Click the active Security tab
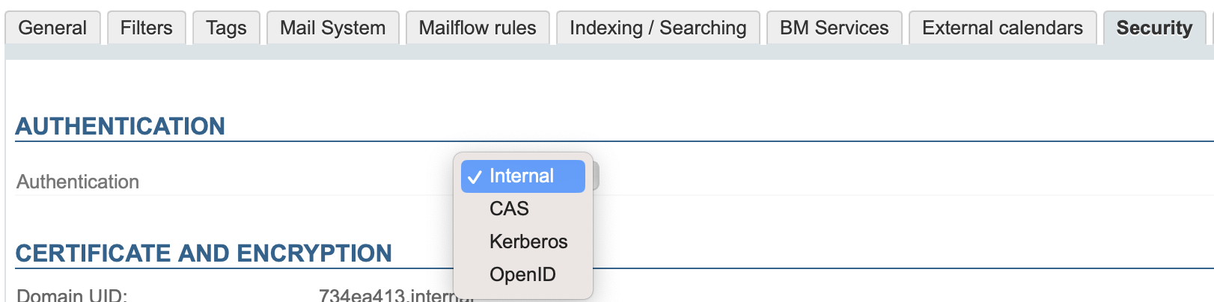The image size is (1214, 302). coord(1154,28)
